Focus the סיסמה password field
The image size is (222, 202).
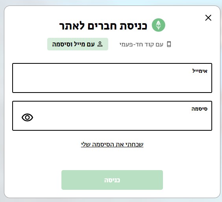pyautogui.click(x=112, y=116)
